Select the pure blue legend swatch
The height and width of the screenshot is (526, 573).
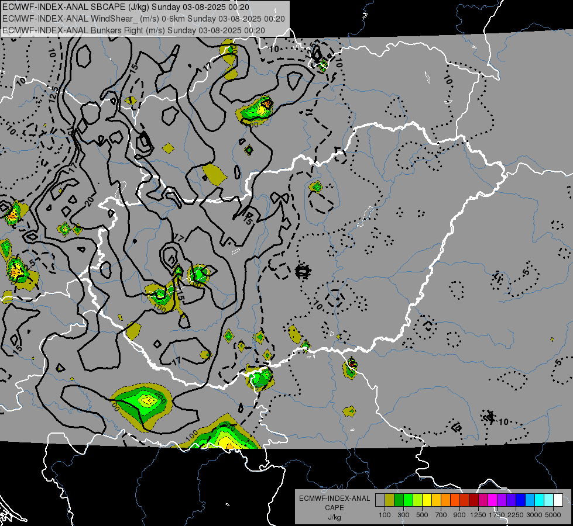pyautogui.click(x=521, y=500)
